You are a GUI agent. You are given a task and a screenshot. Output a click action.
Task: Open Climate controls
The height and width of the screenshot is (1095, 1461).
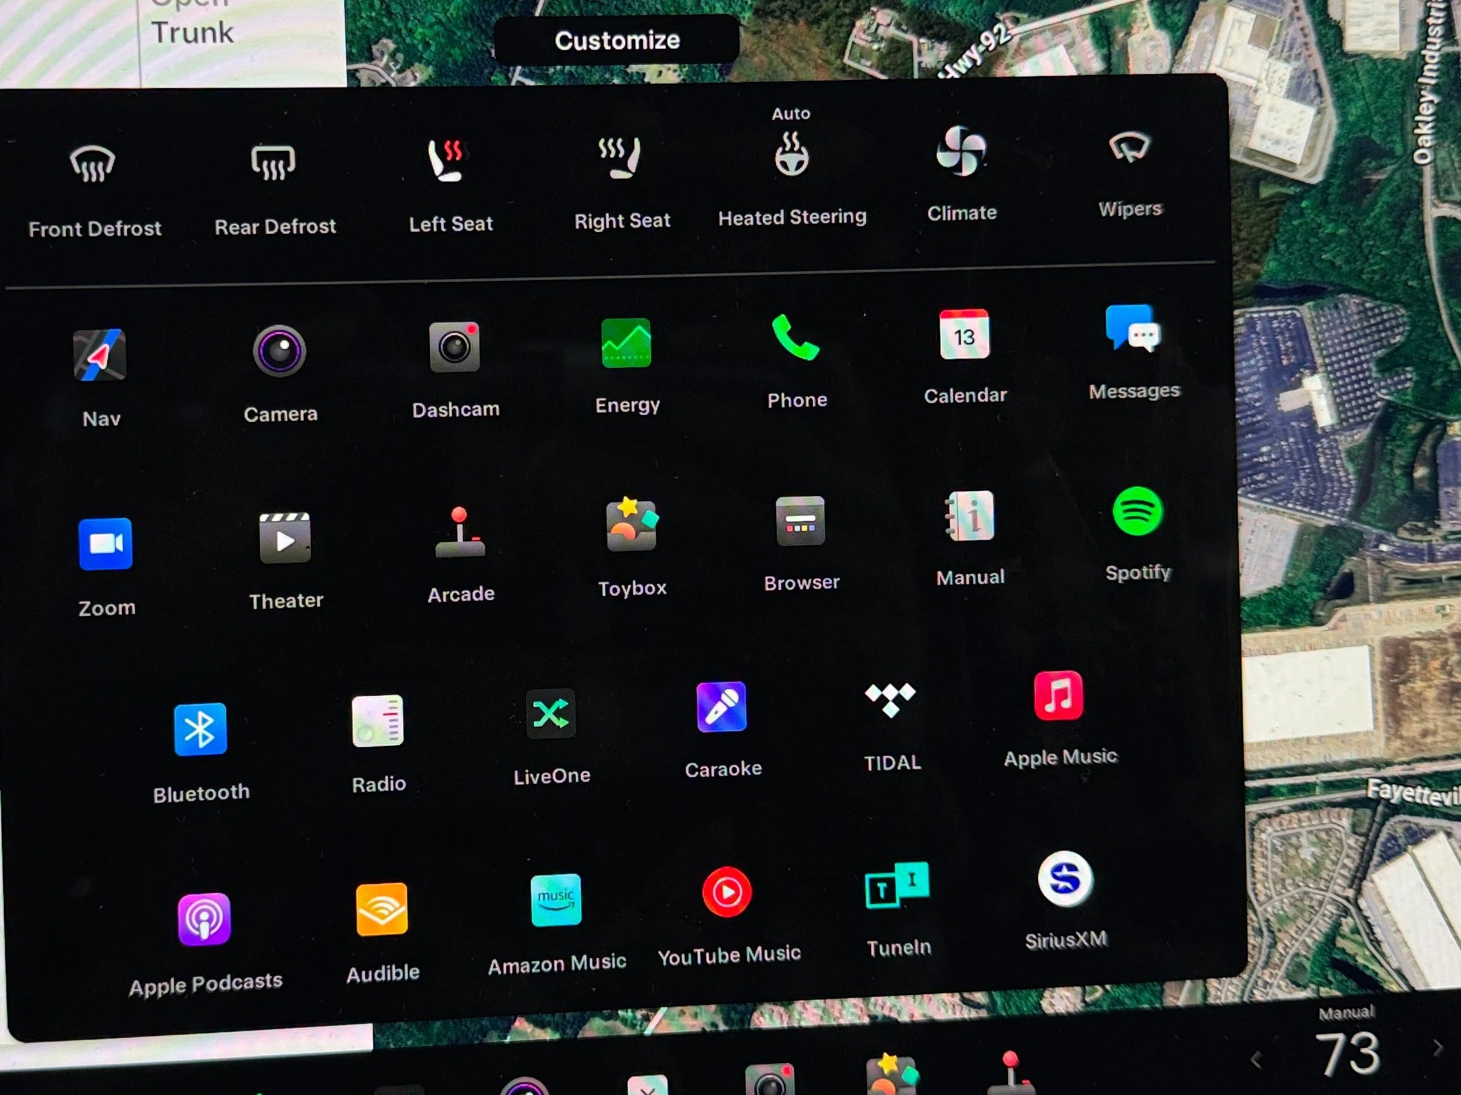[x=961, y=151]
